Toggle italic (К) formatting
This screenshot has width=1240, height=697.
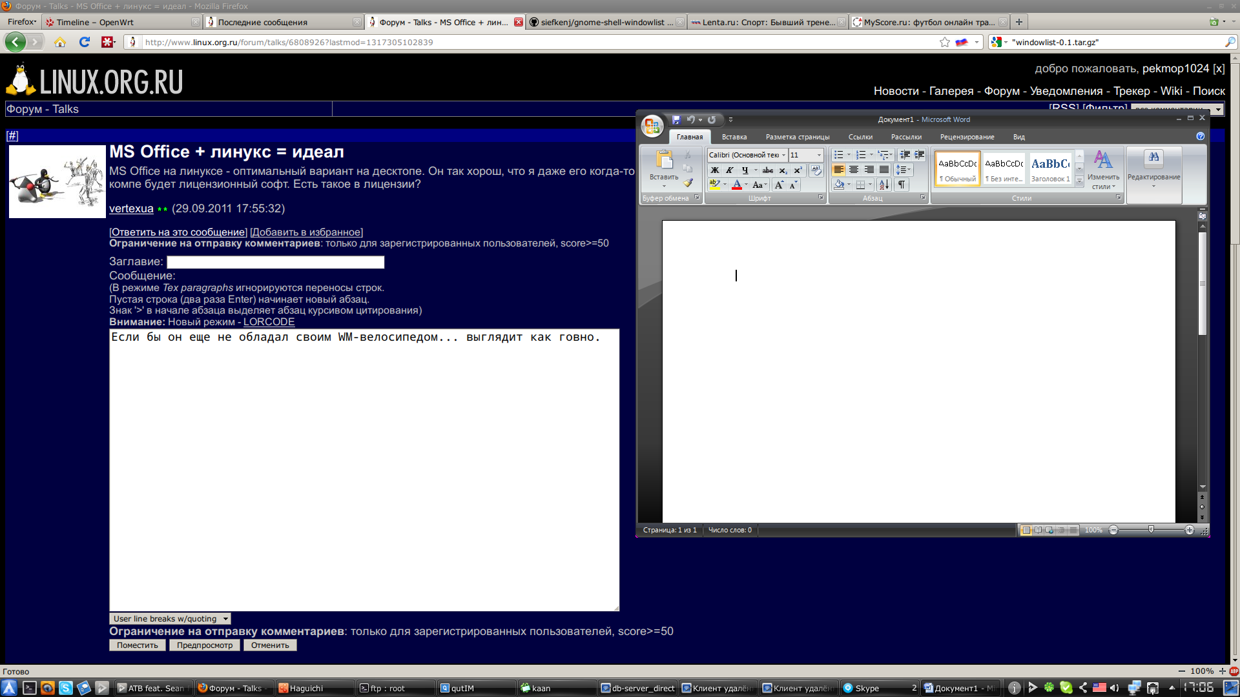729,170
